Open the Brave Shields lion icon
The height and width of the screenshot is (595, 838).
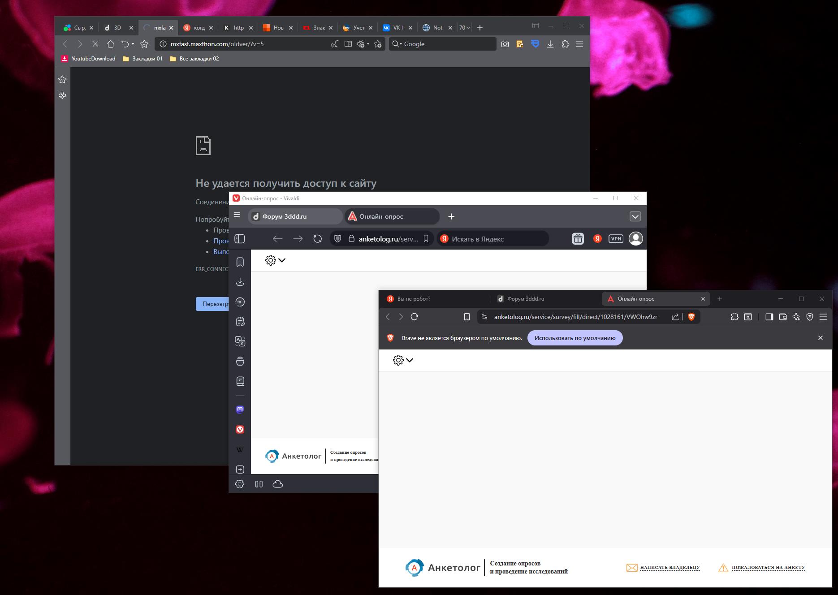691,317
